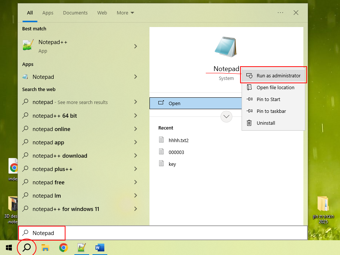The image size is (340, 255).
Task: Select the Notepad++ best match result
Action: pos(80,46)
